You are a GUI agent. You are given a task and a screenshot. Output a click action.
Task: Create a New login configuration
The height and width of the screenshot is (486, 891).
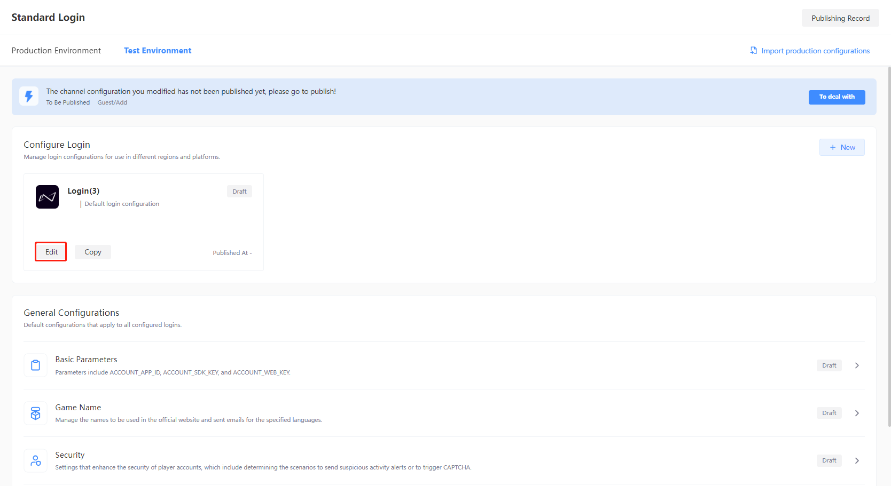pos(842,148)
